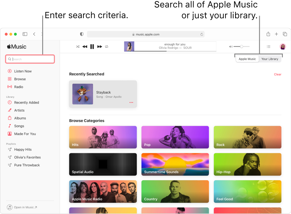This screenshot has width=291, height=214.
Task: Open the Safari privacy shield icon
Action: pyautogui.click(x=82, y=34)
